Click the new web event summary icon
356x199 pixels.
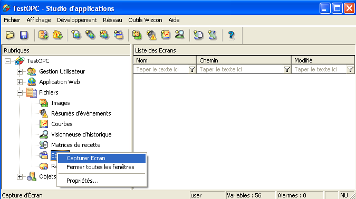coord(90,35)
